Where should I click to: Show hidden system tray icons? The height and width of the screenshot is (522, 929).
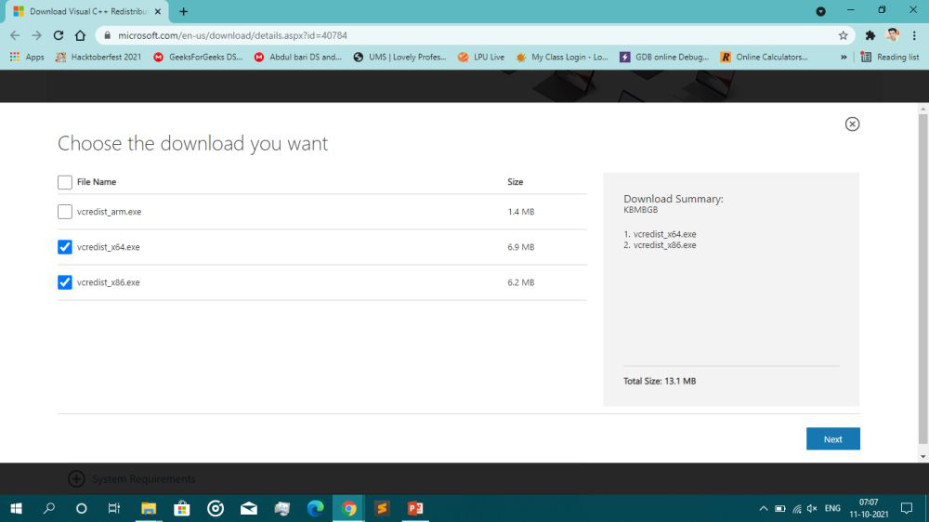(x=763, y=508)
